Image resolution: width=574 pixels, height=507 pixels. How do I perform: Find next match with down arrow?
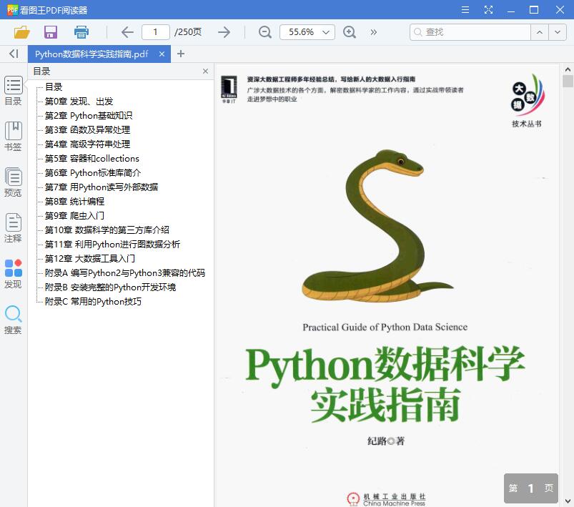click(558, 32)
